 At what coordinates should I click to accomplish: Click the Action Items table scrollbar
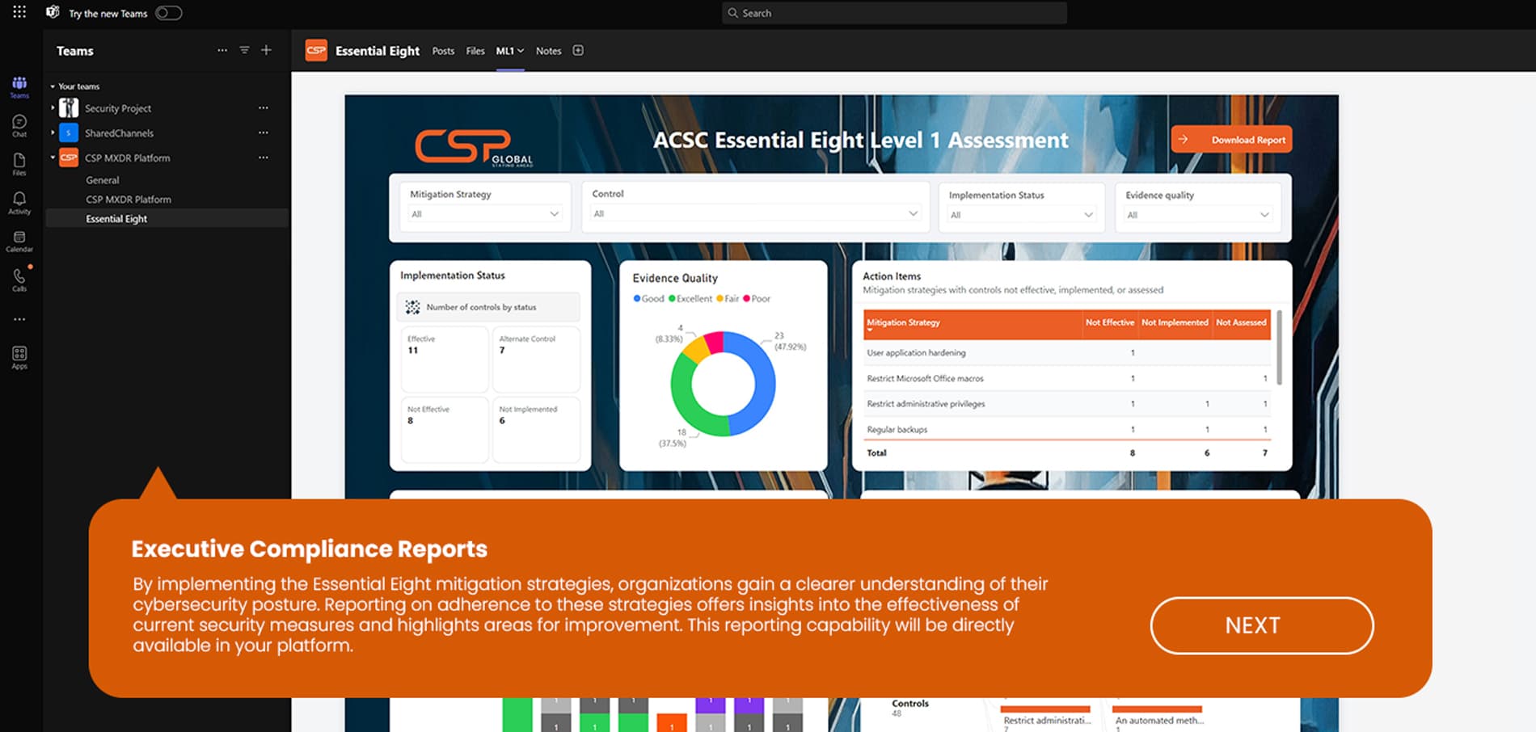coord(1279,347)
